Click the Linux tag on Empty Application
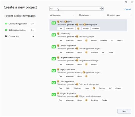Image resolution: width=135 pixels, height=117 pixels. click(79, 76)
